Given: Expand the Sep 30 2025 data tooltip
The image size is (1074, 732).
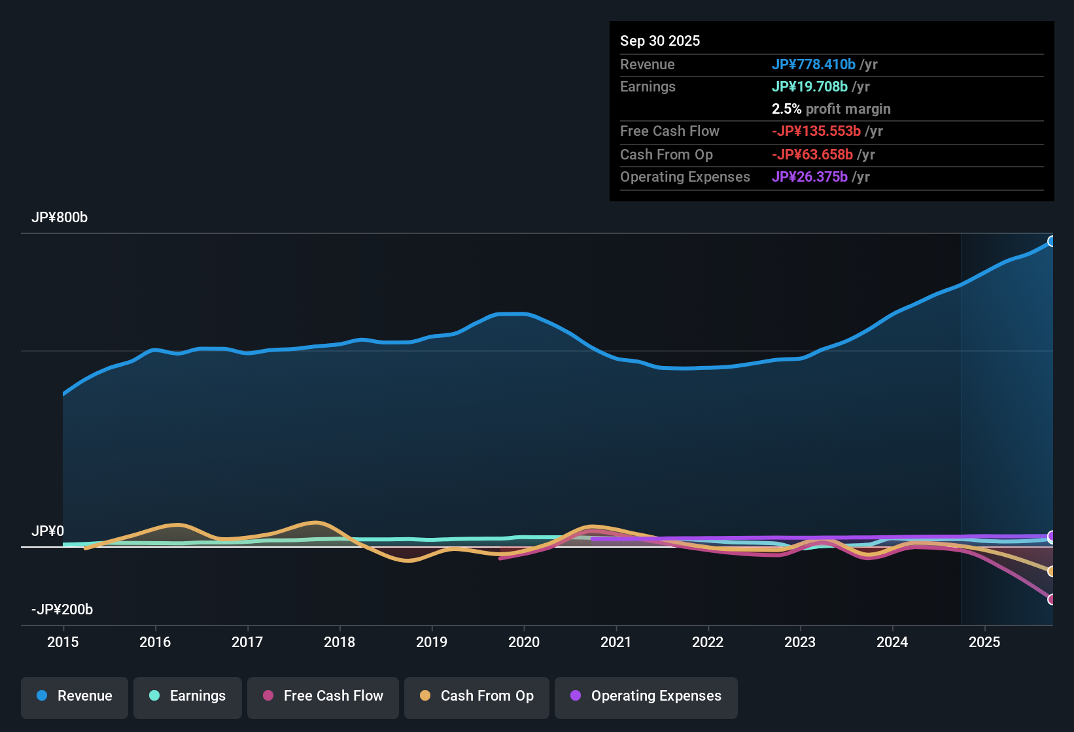Looking at the screenshot, I should click(x=660, y=41).
